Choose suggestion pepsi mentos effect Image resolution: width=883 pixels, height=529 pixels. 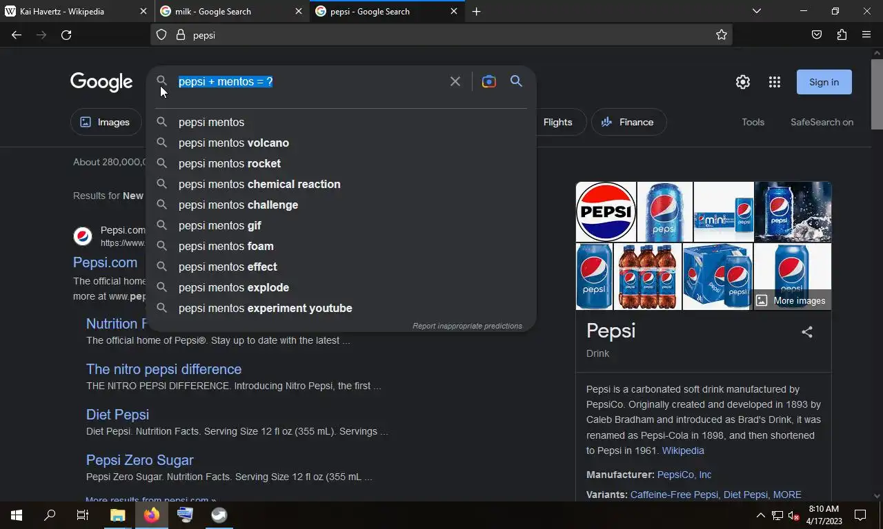pyautogui.click(x=341, y=267)
